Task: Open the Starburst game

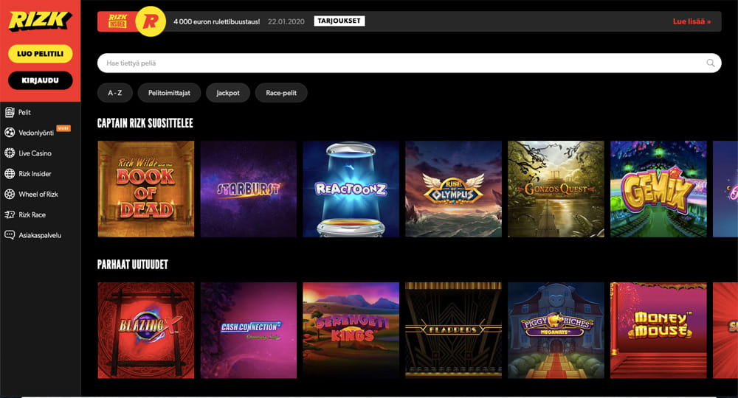Action: (x=249, y=189)
